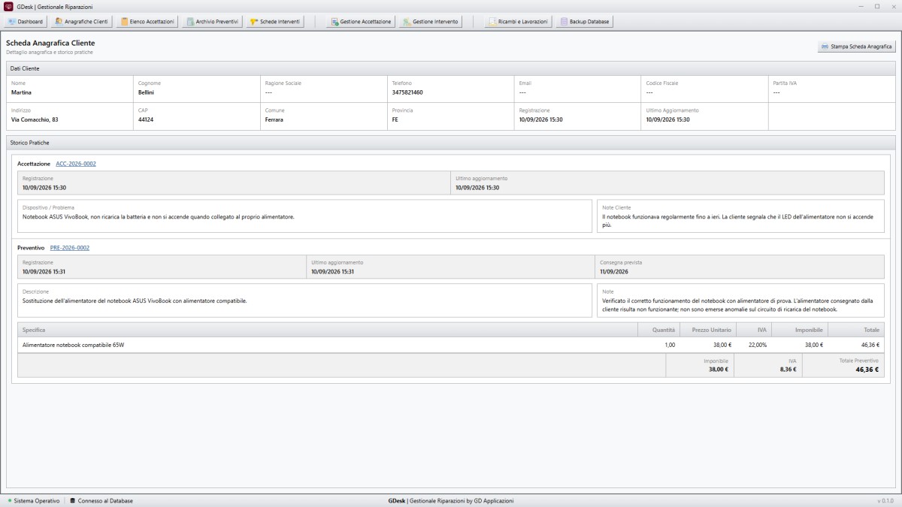The height and width of the screenshot is (507, 902).
Task: Click the GDesk app icon in title bar
Action: click(x=9, y=6)
